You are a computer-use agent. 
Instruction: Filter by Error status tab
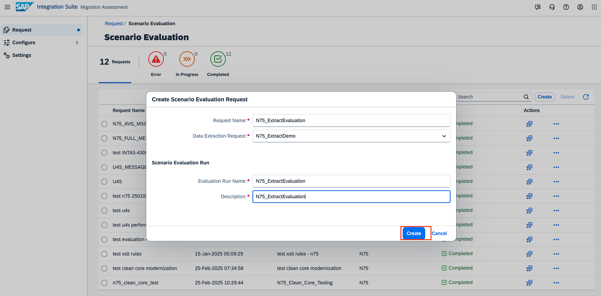coord(156,64)
